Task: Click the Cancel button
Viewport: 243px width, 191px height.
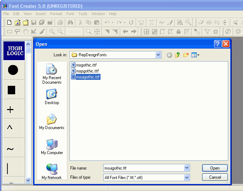Action: tap(215, 177)
